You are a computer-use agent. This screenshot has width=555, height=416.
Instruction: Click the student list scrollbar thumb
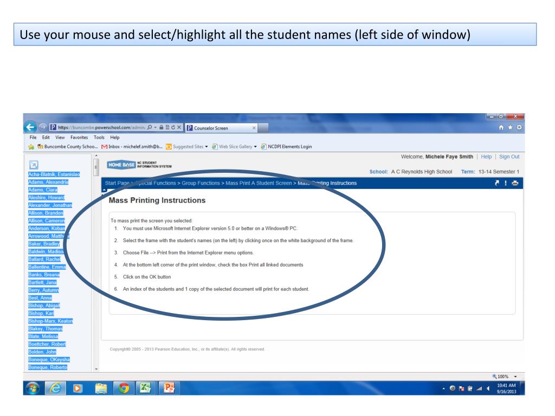point(96,167)
